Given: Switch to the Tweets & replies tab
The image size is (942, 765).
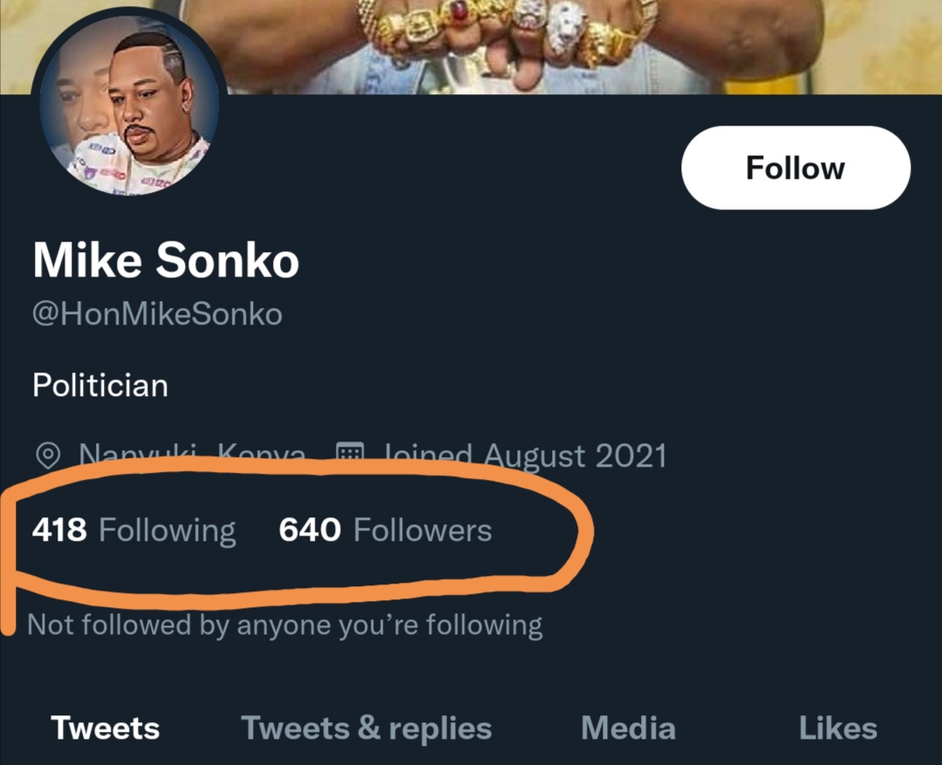Looking at the screenshot, I should click(366, 728).
